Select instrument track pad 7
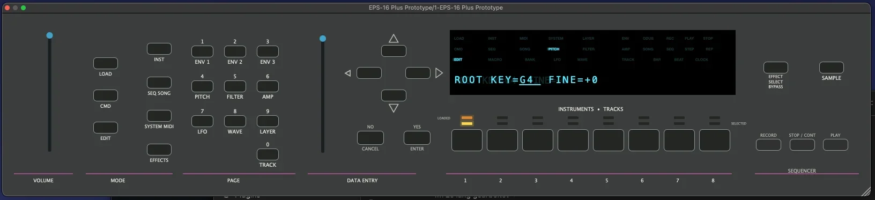This screenshot has height=200, width=875. click(x=679, y=140)
